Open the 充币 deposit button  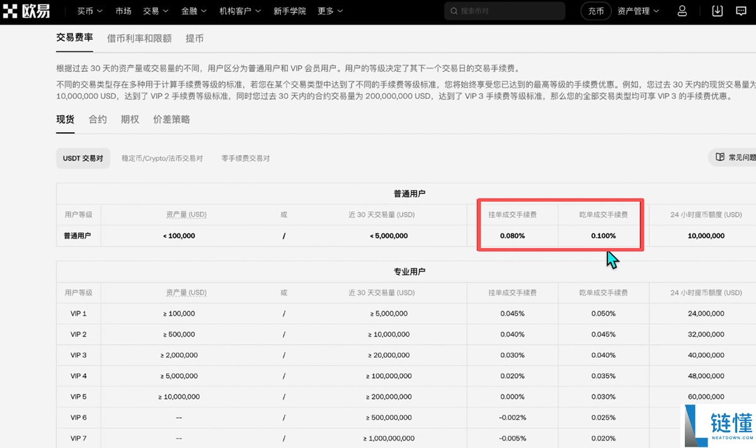(x=595, y=11)
